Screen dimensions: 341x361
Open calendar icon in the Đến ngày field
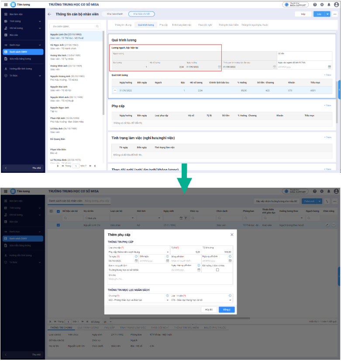(167, 261)
